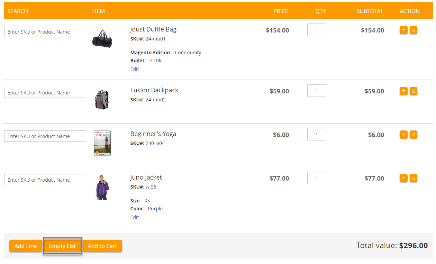Remove Fusion Backpack with the x icon
This screenshot has height=264, width=436.
click(x=413, y=91)
